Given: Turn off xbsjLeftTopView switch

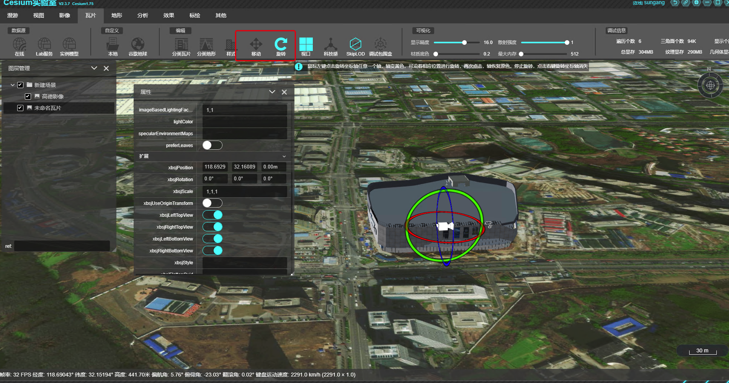Looking at the screenshot, I should (x=212, y=215).
